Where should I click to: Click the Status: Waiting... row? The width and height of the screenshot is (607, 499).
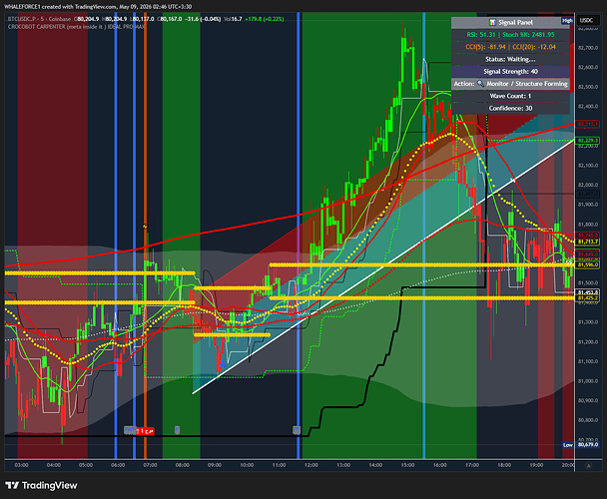coord(510,59)
